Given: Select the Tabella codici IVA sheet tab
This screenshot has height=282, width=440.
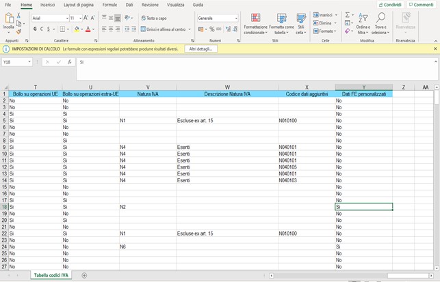Looking at the screenshot, I should 51,275.
